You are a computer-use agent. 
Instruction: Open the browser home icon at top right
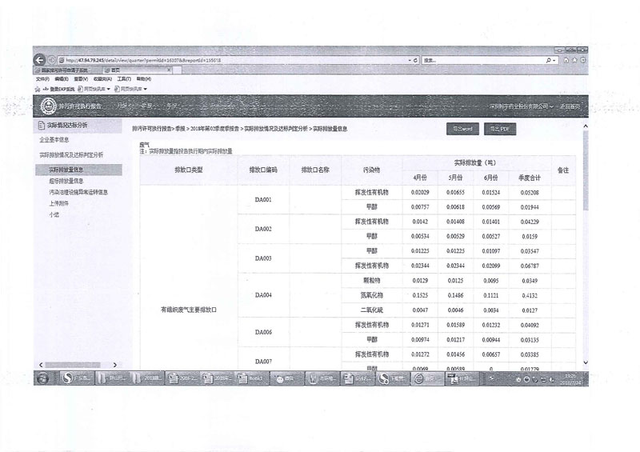click(566, 60)
